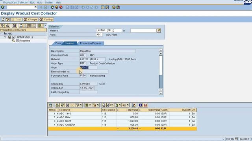The width and height of the screenshot is (252, 141).
Task: Click the Total sum icon in grid toolbar
Action: point(87,105)
